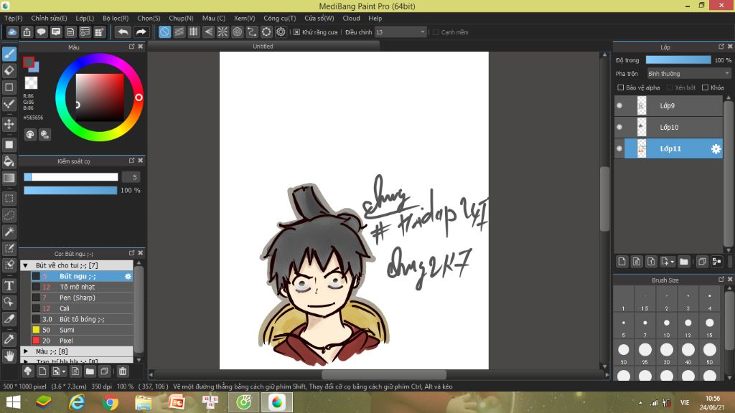Open add-brush dropdown in brush panel
735x413 pixels.
[64, 372]
